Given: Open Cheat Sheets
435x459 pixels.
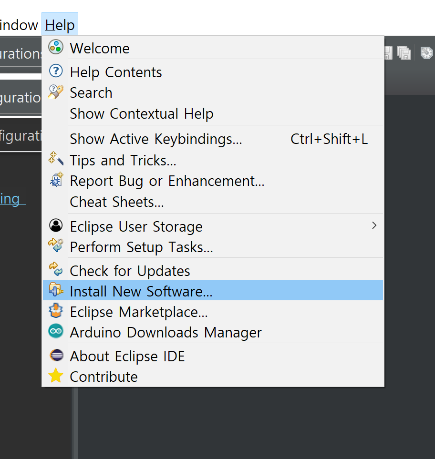Looking at the screenshot, I should click(x=213, y=202).
